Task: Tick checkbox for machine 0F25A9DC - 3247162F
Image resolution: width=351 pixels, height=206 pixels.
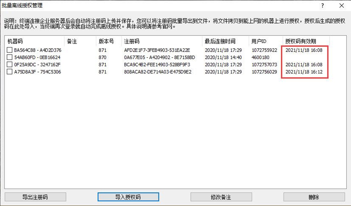Action: (9, 65)
